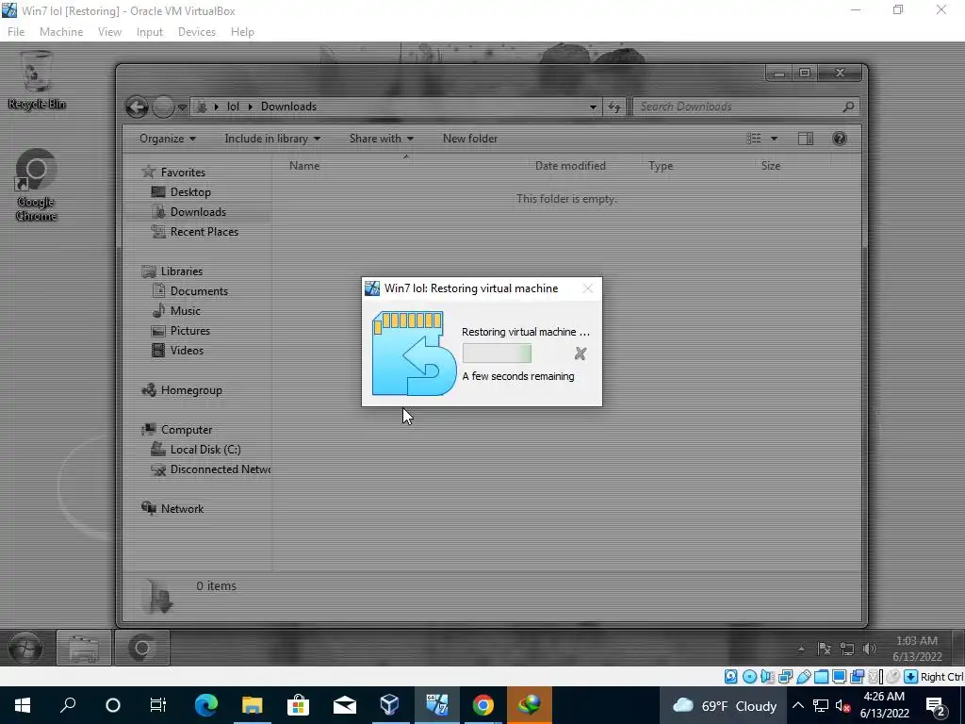This screenshot has width=965, height=724.
Task: Click the New folder button
Action: (470, 139)
